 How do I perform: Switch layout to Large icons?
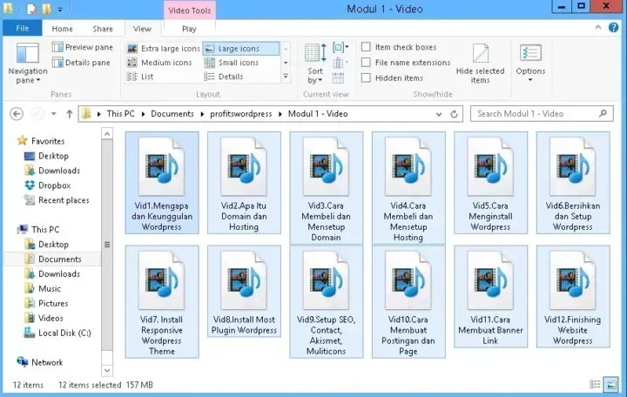pyautogui.click(x=240, y=49)
